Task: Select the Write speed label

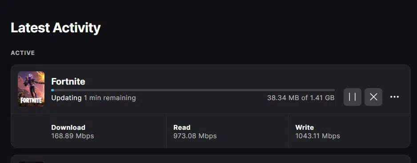Action: pyautogui.click(x=305, y=128)
